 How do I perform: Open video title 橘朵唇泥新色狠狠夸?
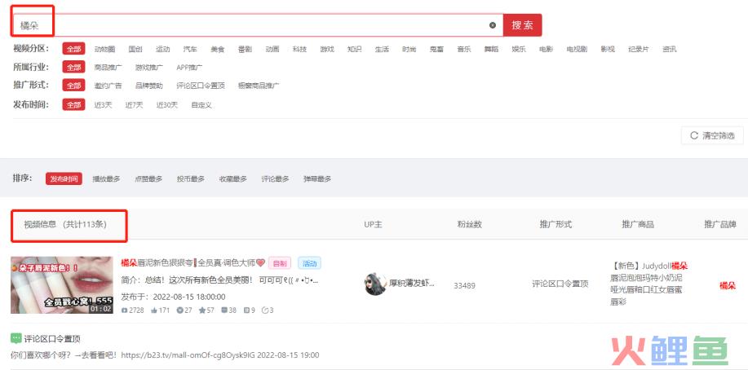click(193, 262)
